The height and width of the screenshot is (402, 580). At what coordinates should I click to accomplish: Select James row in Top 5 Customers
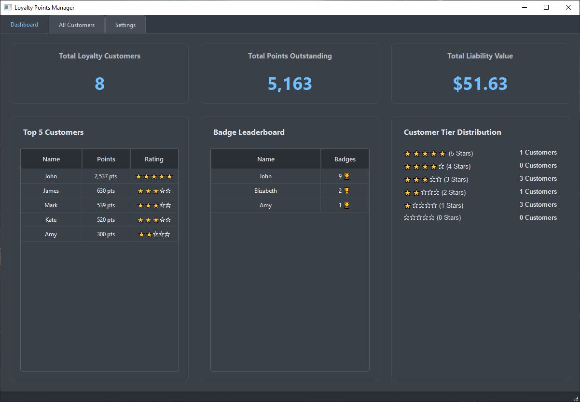(51, 191)
